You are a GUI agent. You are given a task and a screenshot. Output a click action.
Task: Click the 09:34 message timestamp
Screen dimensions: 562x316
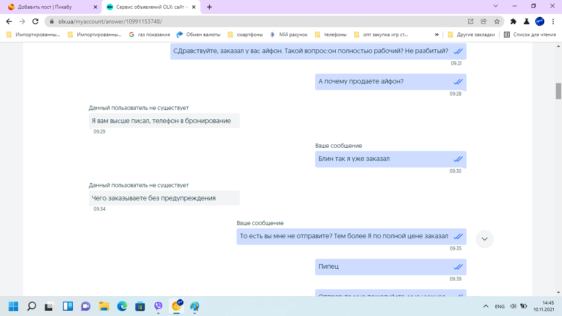pyautogui.click(x=100, y=209)
